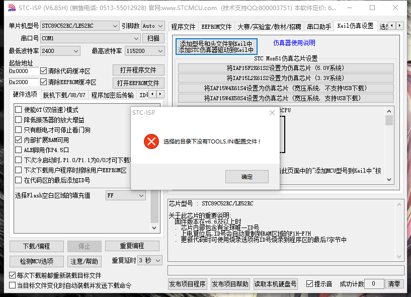Toggle 清除EEPROM缓冲区 checkbox
The width and height of the screenshot is (411, 297).
coord(43,82)
